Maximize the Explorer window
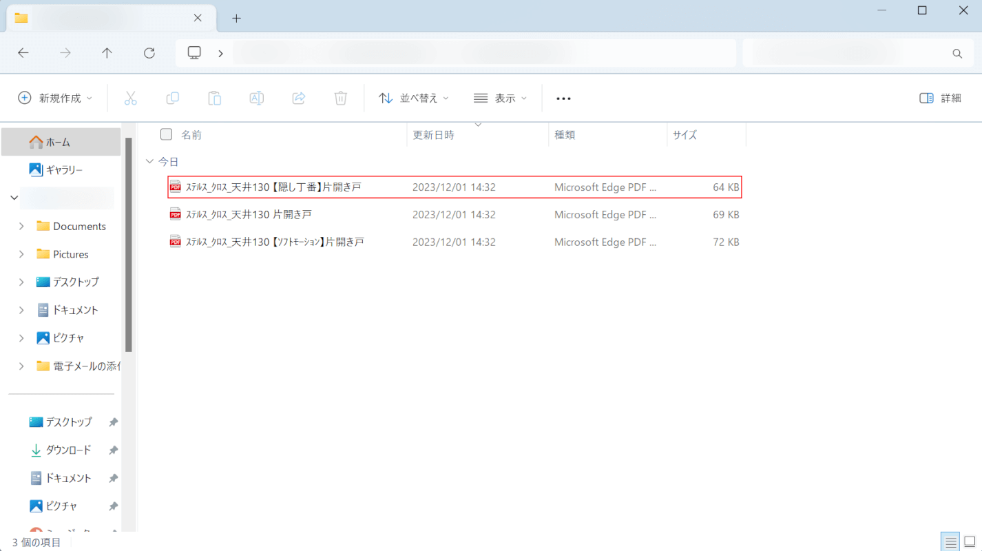Screen dimensions: 982x551 point(922,10)
